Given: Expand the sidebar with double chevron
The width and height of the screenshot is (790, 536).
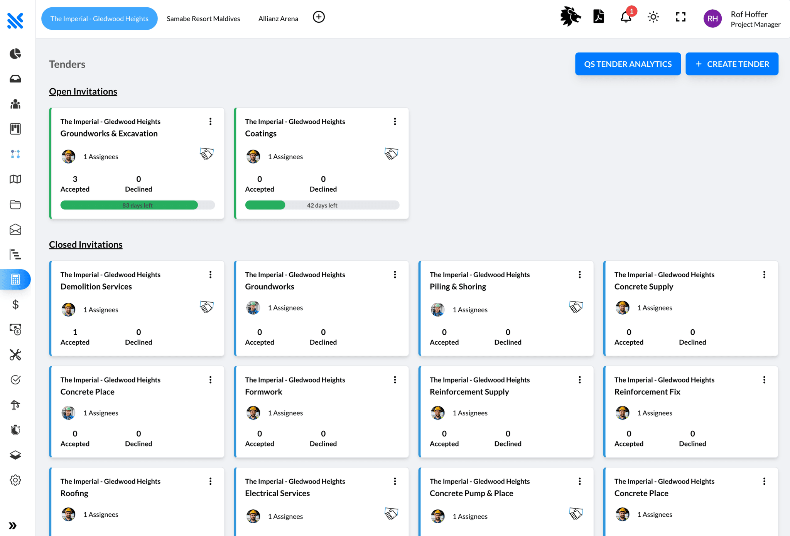Looking at the screenshot, I should [13, 526].
